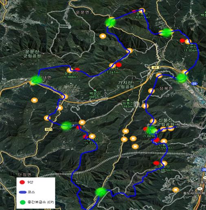Viewport: 206px width, 210px height.
Task: Click the red summit dot near 고헌산 (1,034m)
Action: (x=182, y=41)
